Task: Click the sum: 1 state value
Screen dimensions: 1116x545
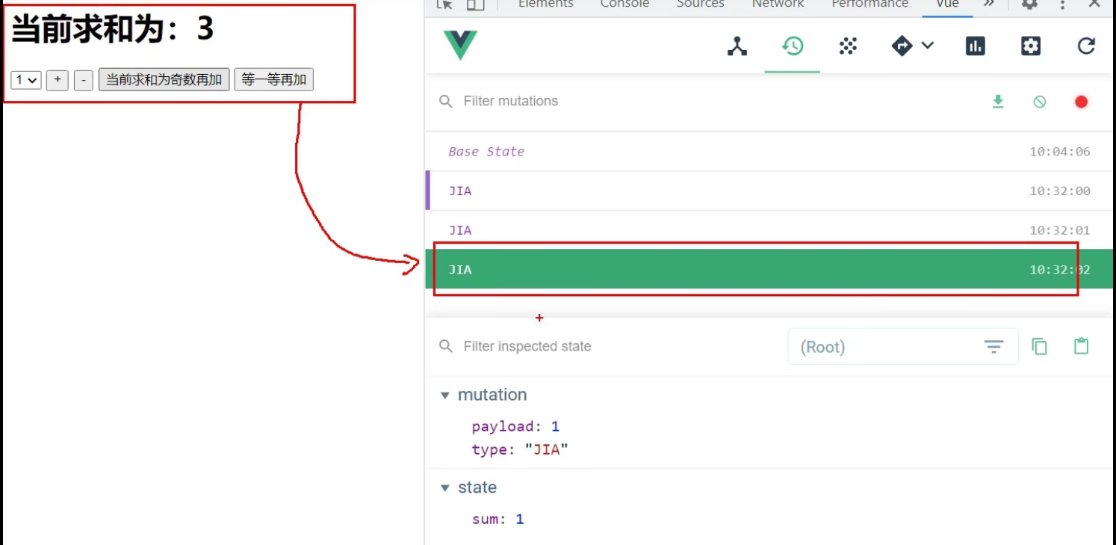Action: [x=520, y=520]
